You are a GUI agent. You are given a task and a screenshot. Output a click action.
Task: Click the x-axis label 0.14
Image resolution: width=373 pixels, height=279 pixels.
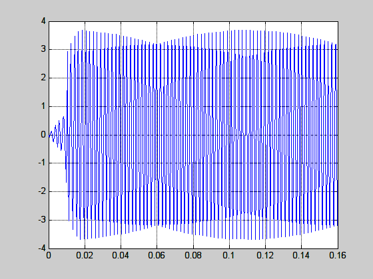(301, 256)
